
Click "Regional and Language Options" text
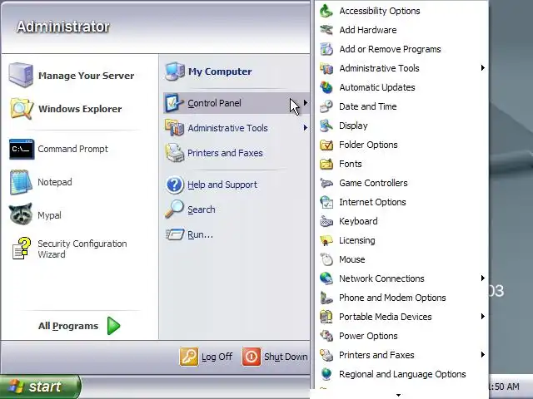pyautogui.click(x=402, y=374)
